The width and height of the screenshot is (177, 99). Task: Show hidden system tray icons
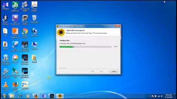(x=149, y=96)
